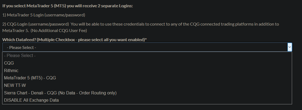Open the '- Please Select -' combo box field
Viewport: 302px width, 110px height.
click(x=145, y=47)
